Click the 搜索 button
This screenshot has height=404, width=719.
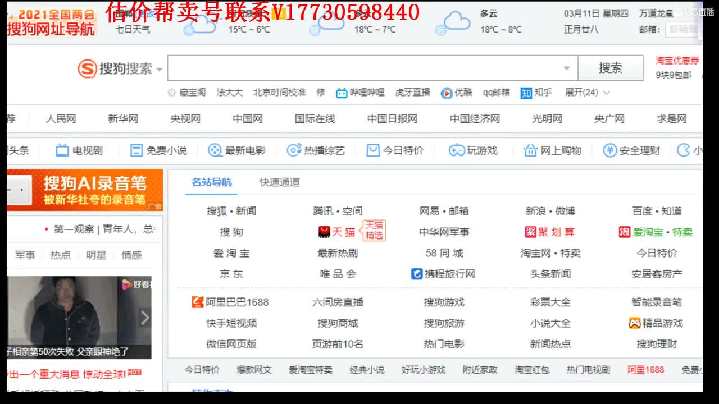click(x=611, y=68)
